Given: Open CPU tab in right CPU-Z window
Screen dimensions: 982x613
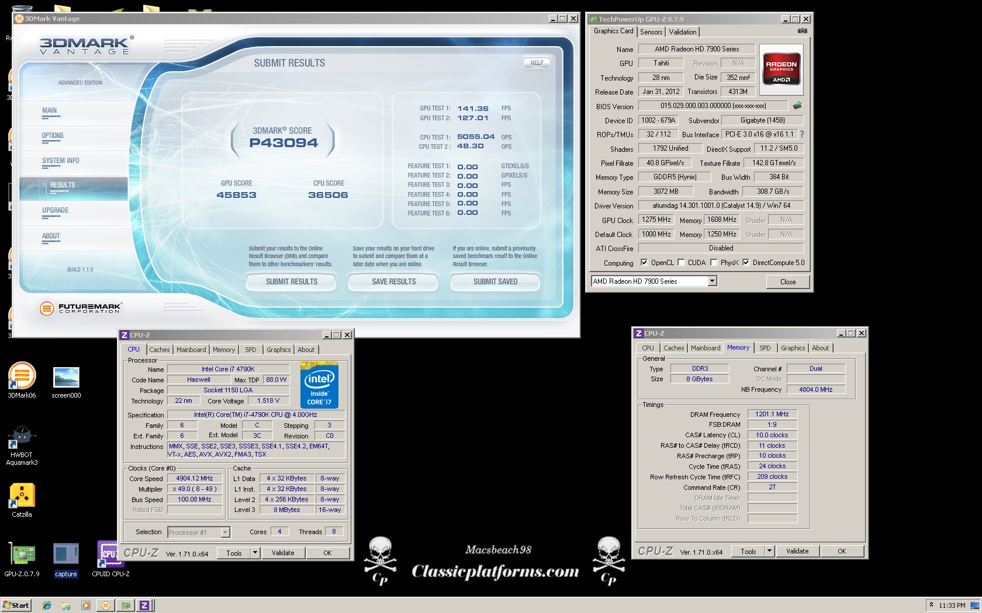Looking at the screenshot, I should 648,348.
